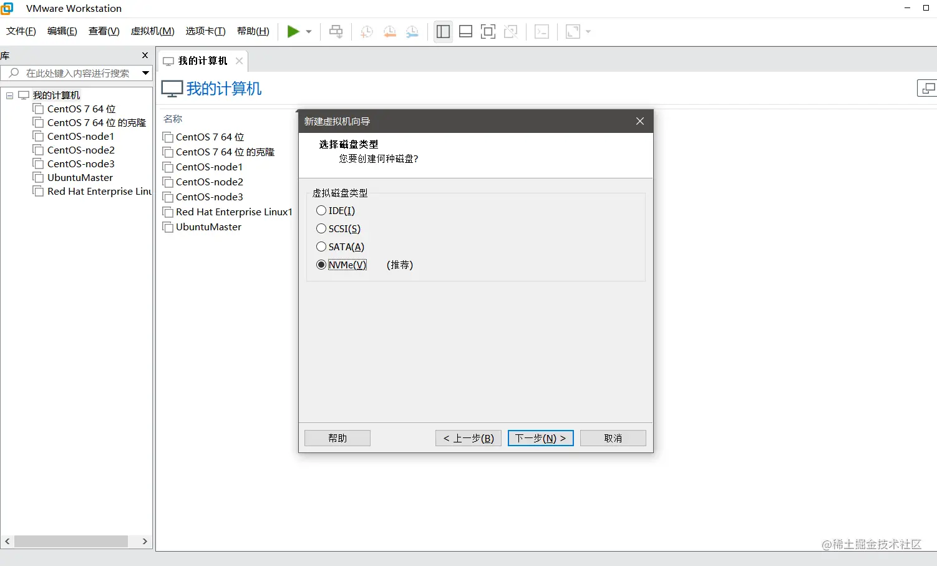
Task: Click the UbuntuMaster VM icon in main list
Action: pos(168,227)
